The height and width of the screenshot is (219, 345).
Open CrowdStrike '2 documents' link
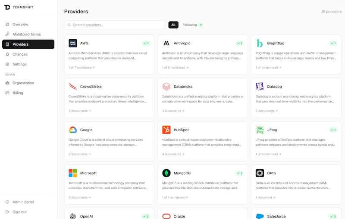point(80,111)
